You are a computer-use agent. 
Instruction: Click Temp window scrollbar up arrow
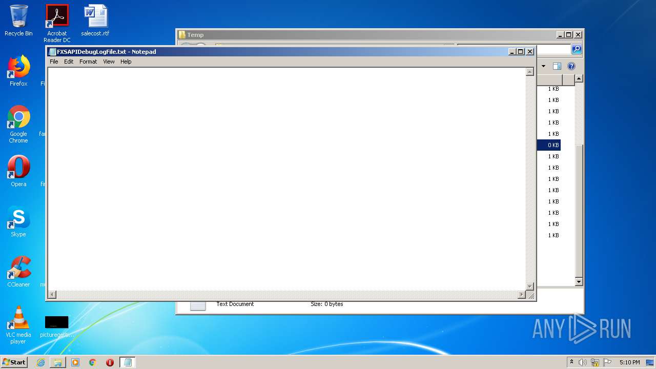[x=579, y=79]
